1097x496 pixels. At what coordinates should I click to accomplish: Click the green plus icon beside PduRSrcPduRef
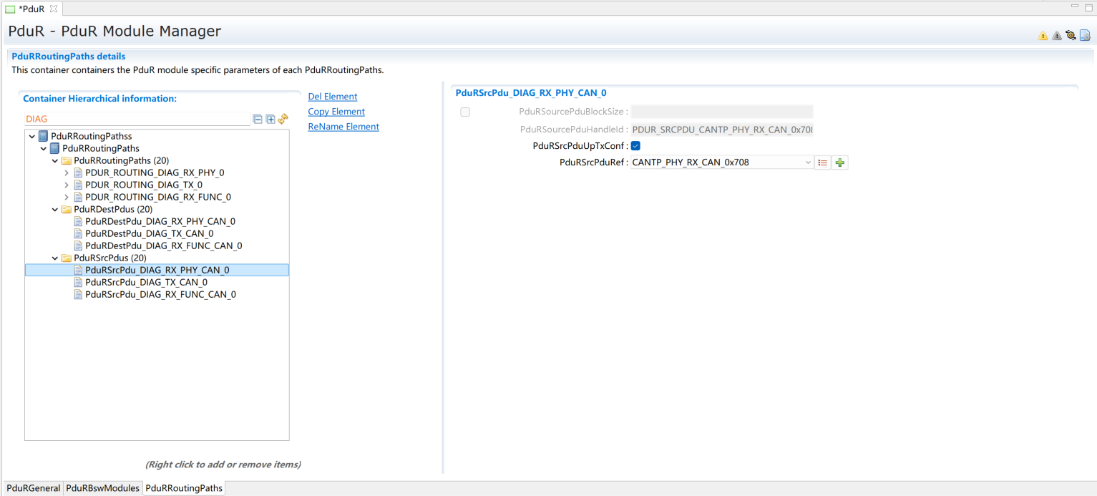(840, 162)
